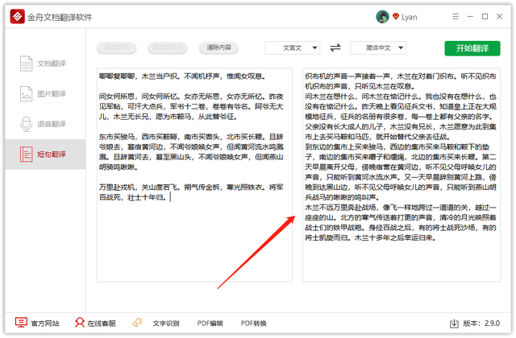516x338 pixels.
Task: Maximize the translation software window
Action: pos(485,16)
